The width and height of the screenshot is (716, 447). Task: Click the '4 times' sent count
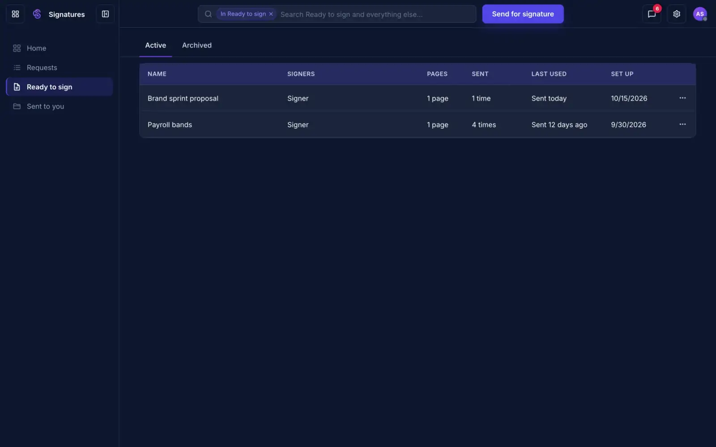click(x=484, y=125)
